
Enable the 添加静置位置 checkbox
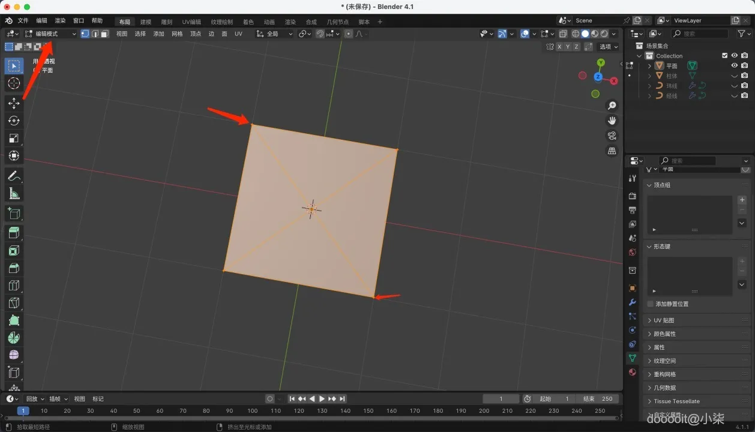click(x=651, y=304)
